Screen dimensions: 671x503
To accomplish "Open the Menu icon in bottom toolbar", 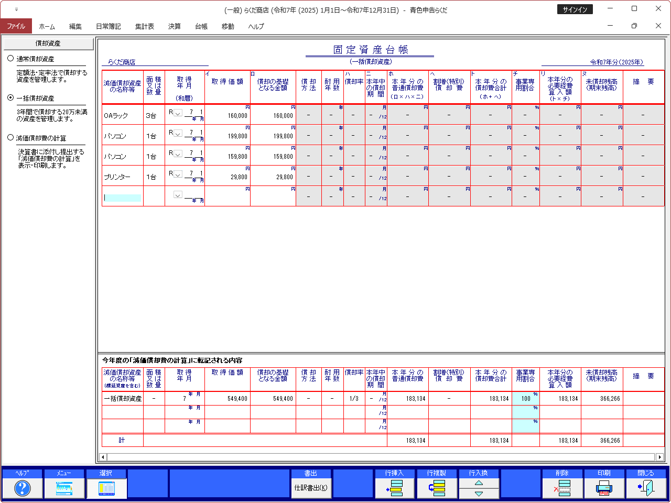I will 64,488.
